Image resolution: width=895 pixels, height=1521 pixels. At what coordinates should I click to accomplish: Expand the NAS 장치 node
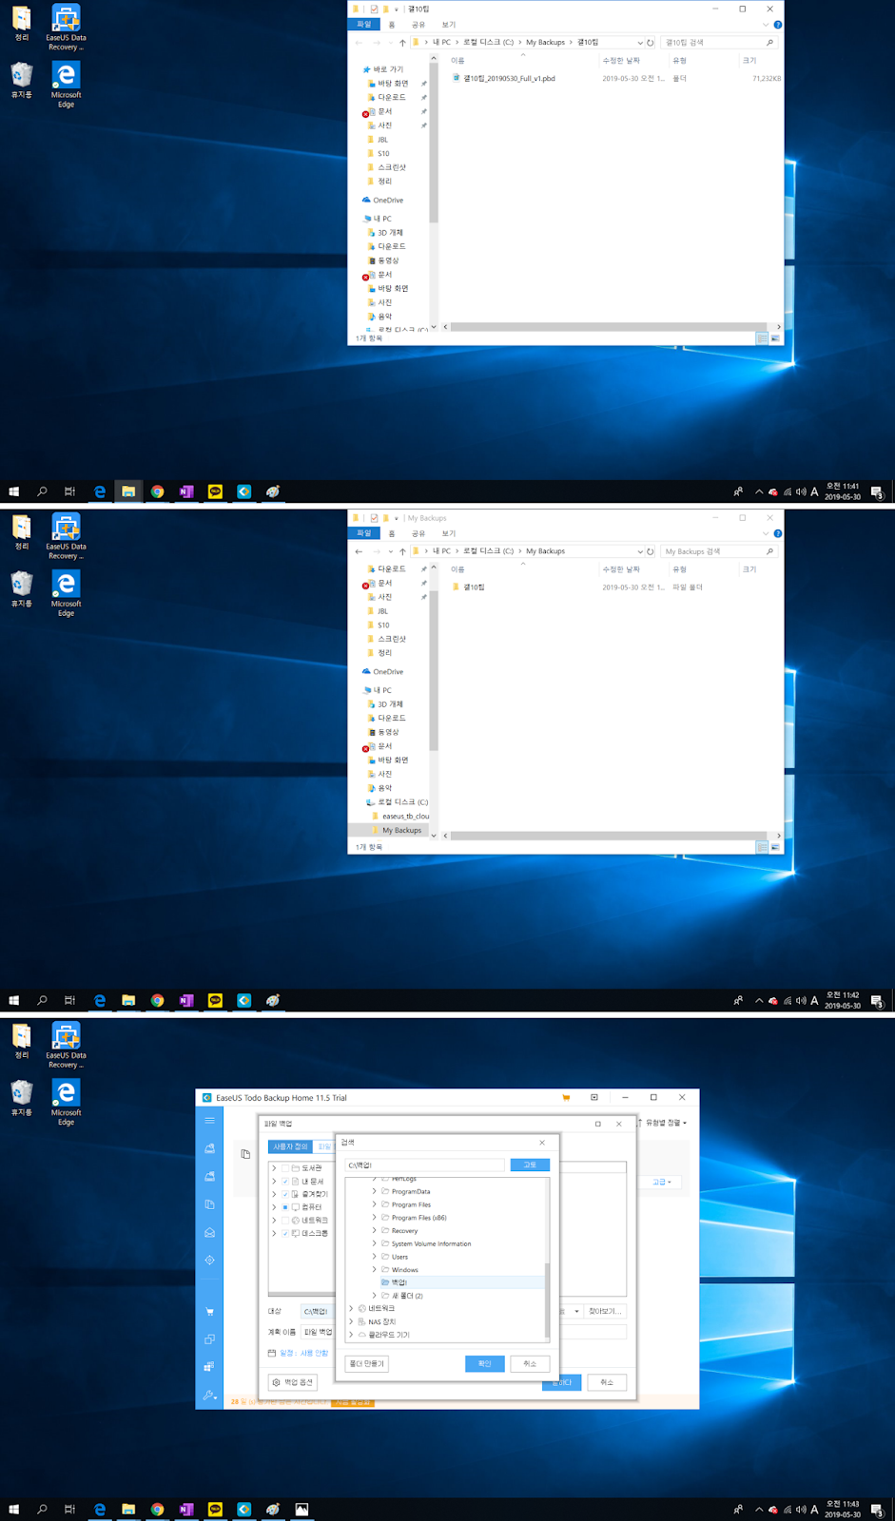pyautogui.click(x=351, y=1321)
